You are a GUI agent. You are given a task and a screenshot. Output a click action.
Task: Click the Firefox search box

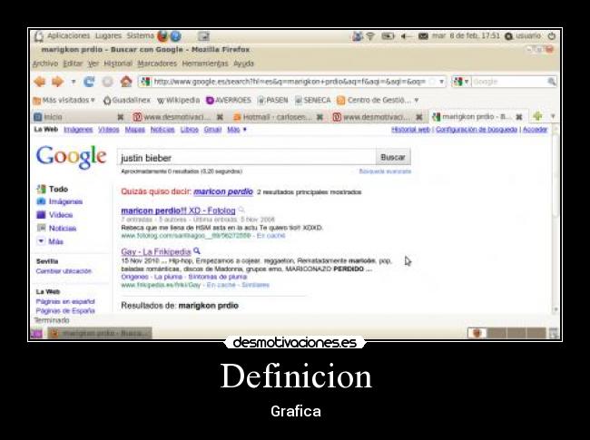(x=509, y=82)
